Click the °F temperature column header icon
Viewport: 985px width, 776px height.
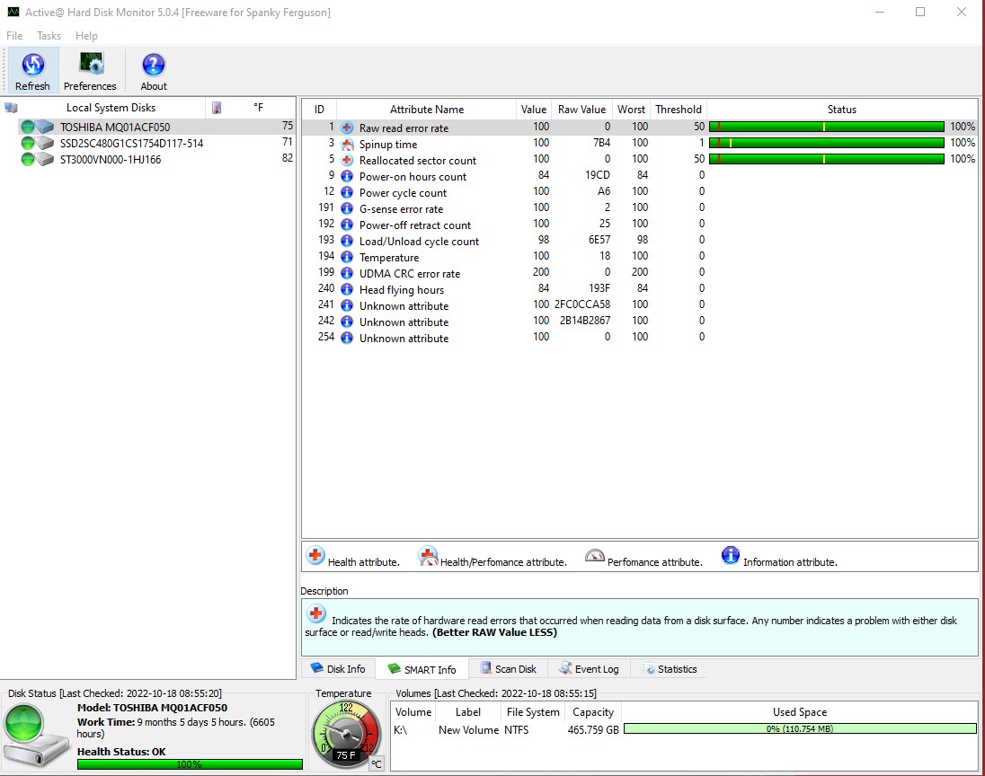pos(215,108)
